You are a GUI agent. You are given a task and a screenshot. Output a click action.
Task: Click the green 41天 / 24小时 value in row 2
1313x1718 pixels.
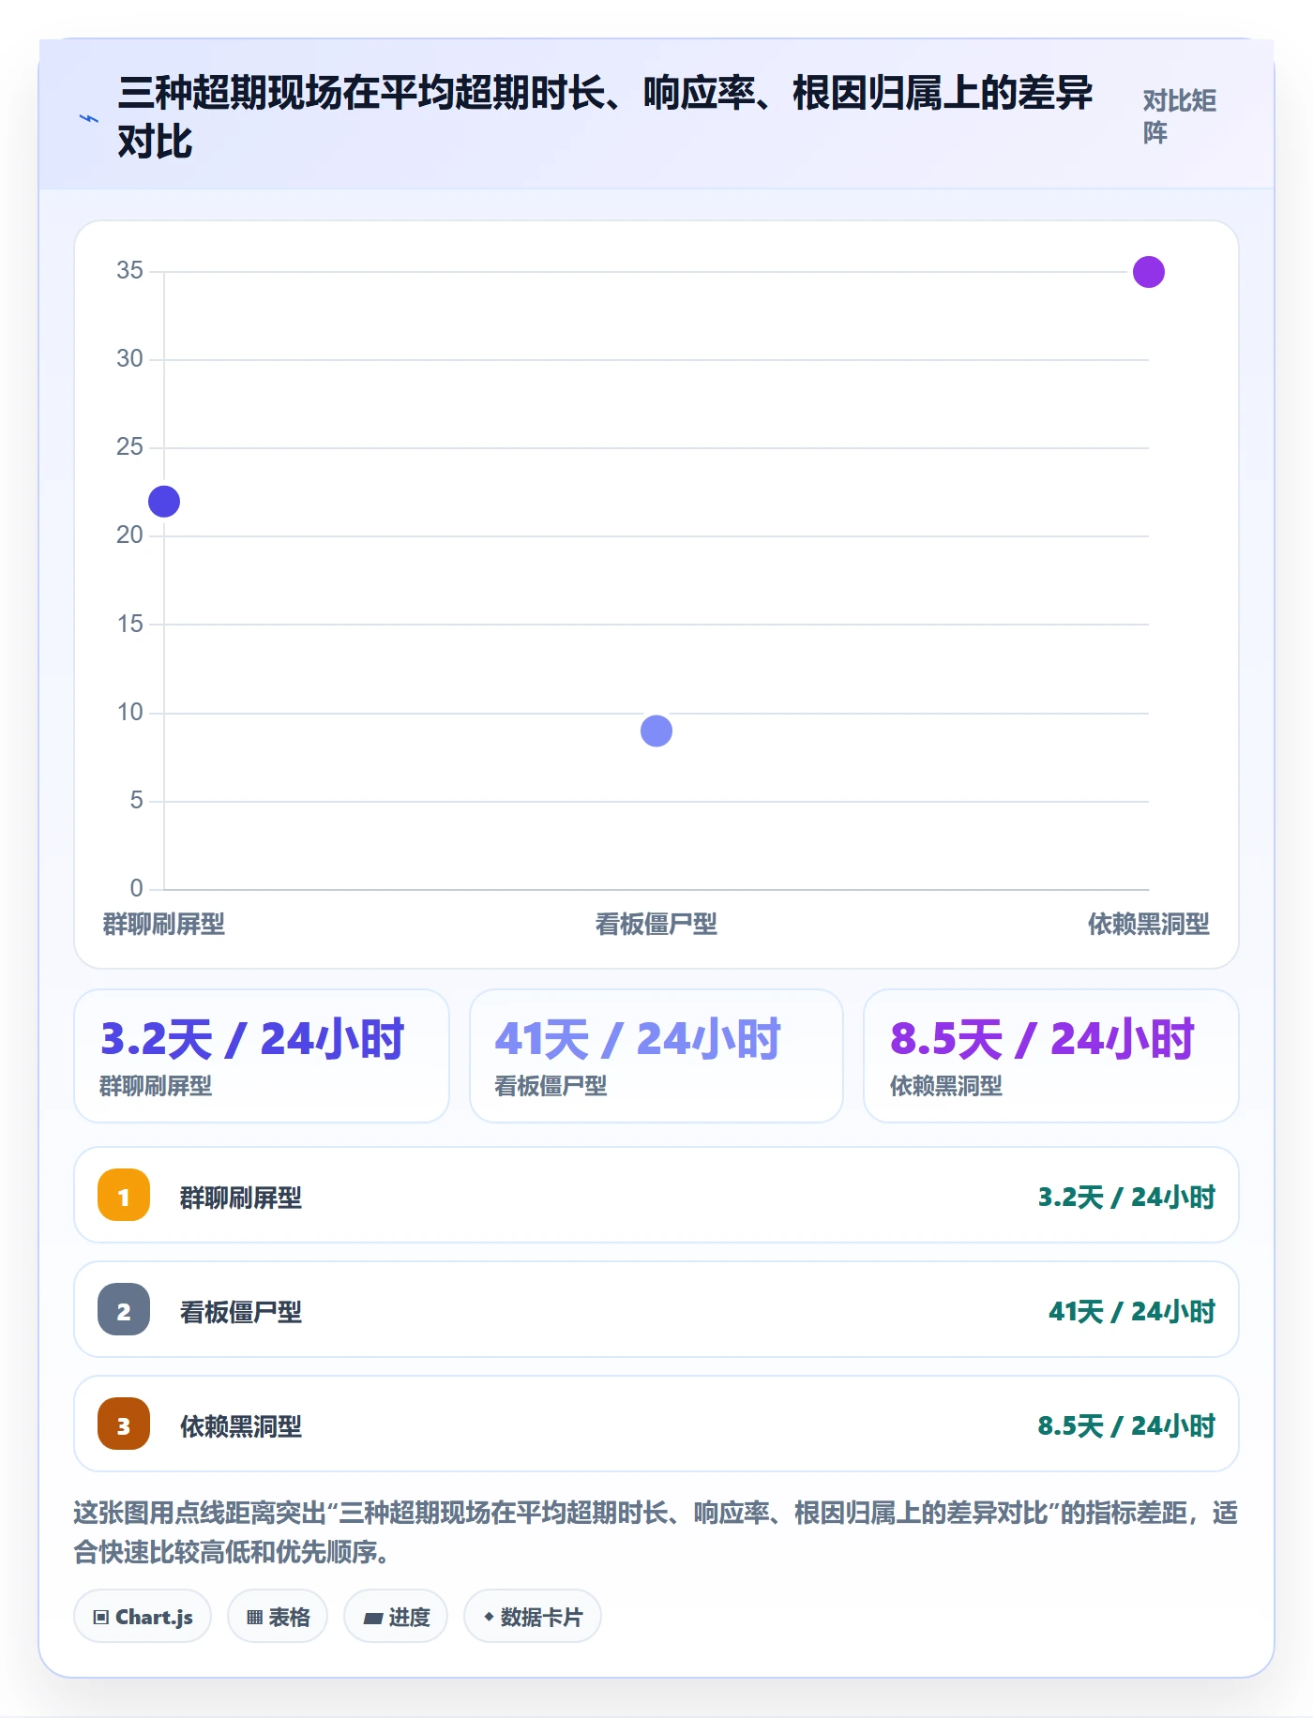pyautogui.click(x=1132, y=1312)
